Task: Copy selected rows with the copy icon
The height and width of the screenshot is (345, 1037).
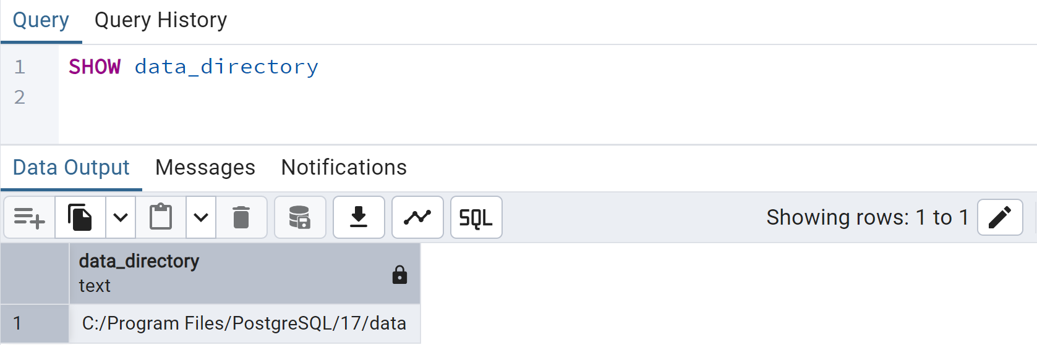Action: pyautogui.click(x=80, y=217)
